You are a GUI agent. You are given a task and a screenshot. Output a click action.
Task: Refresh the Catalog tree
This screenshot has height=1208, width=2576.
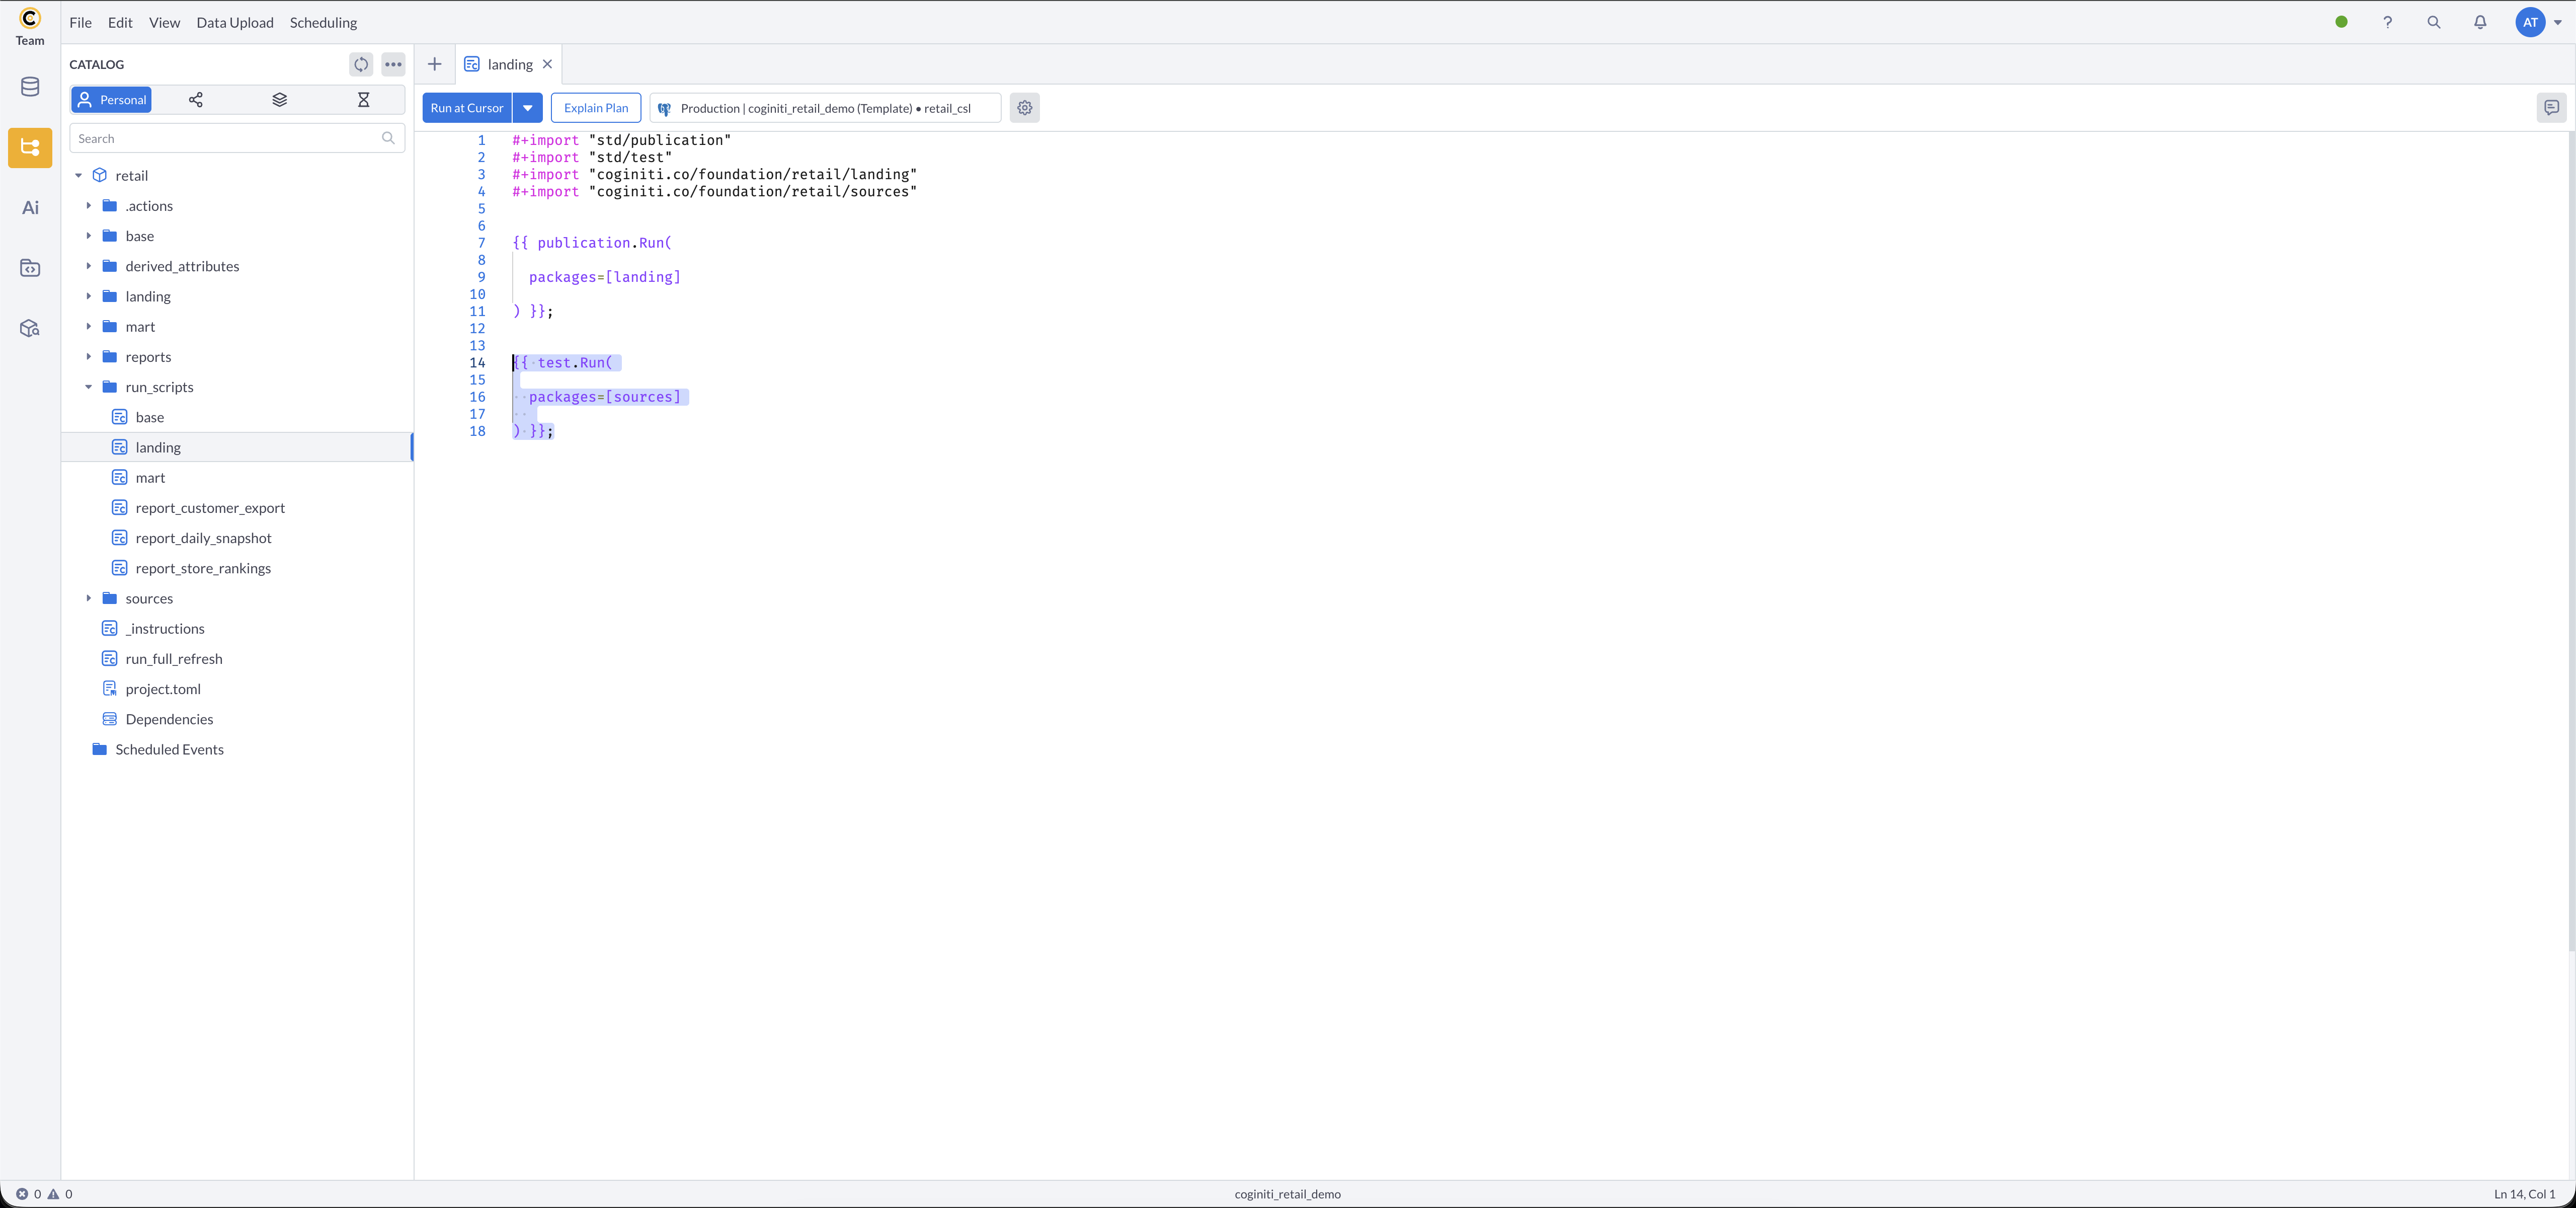[360, 64]
